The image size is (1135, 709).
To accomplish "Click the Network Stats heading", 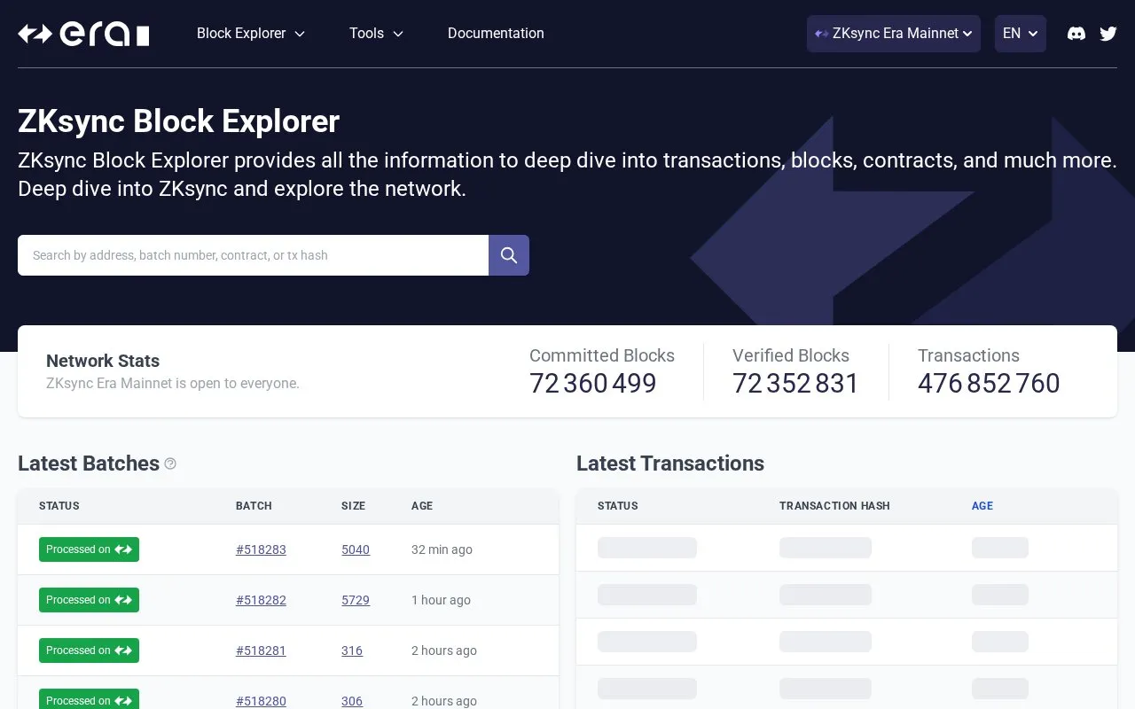I will (x=103, y=361).
